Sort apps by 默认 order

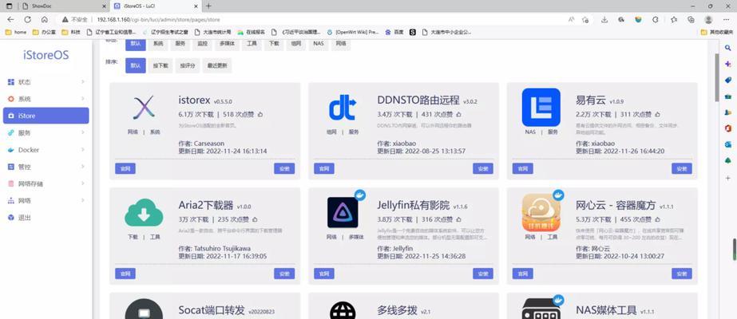(x=136, y=65)
